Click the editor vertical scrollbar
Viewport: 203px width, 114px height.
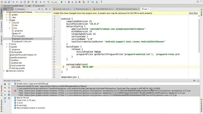click(199, 36)
